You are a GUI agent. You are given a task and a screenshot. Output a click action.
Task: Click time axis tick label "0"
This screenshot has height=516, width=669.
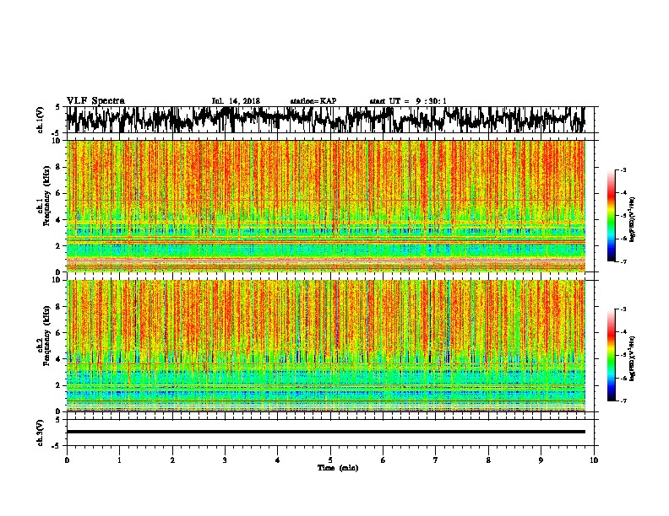pyautogui.click(x=67, y=460)
